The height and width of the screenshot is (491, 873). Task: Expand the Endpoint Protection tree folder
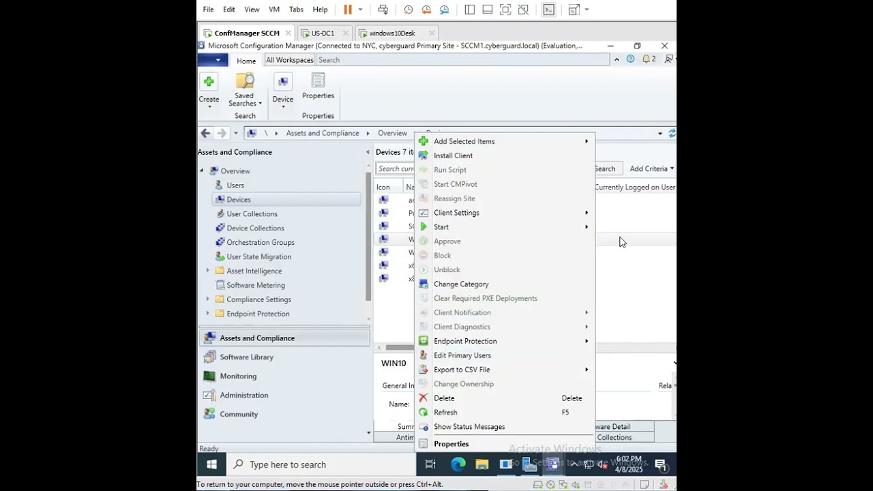click(x=208, y=314)
